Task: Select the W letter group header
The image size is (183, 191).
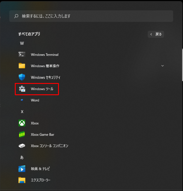Action: click(22, 43)
